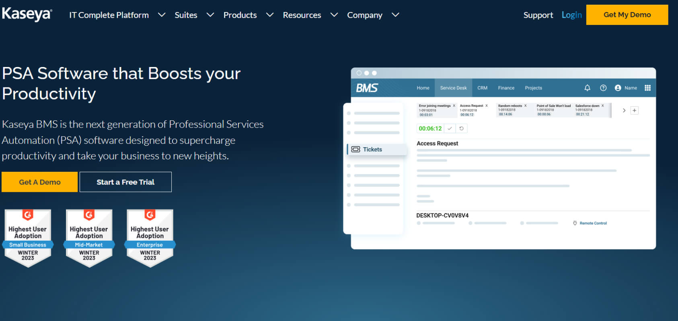The width and height of the screenshot is (678, 321).
Task: Click the next-tabs right chevron
Action: [x=624, y=110]
